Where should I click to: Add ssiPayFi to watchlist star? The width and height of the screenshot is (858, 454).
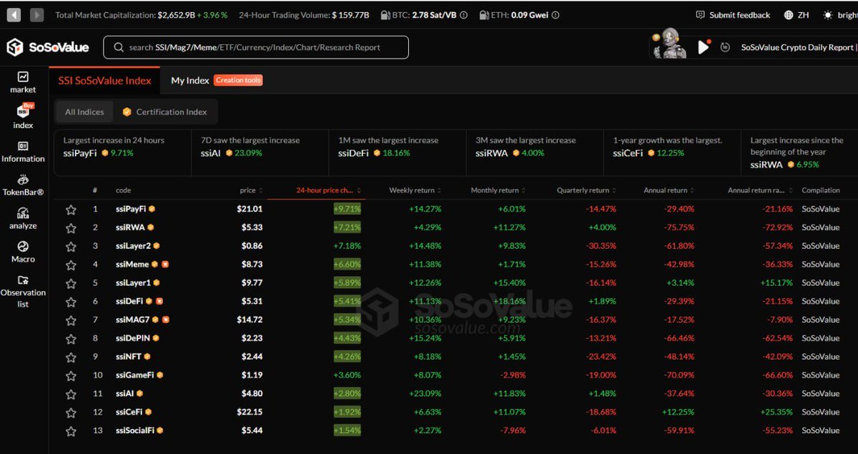71,209
